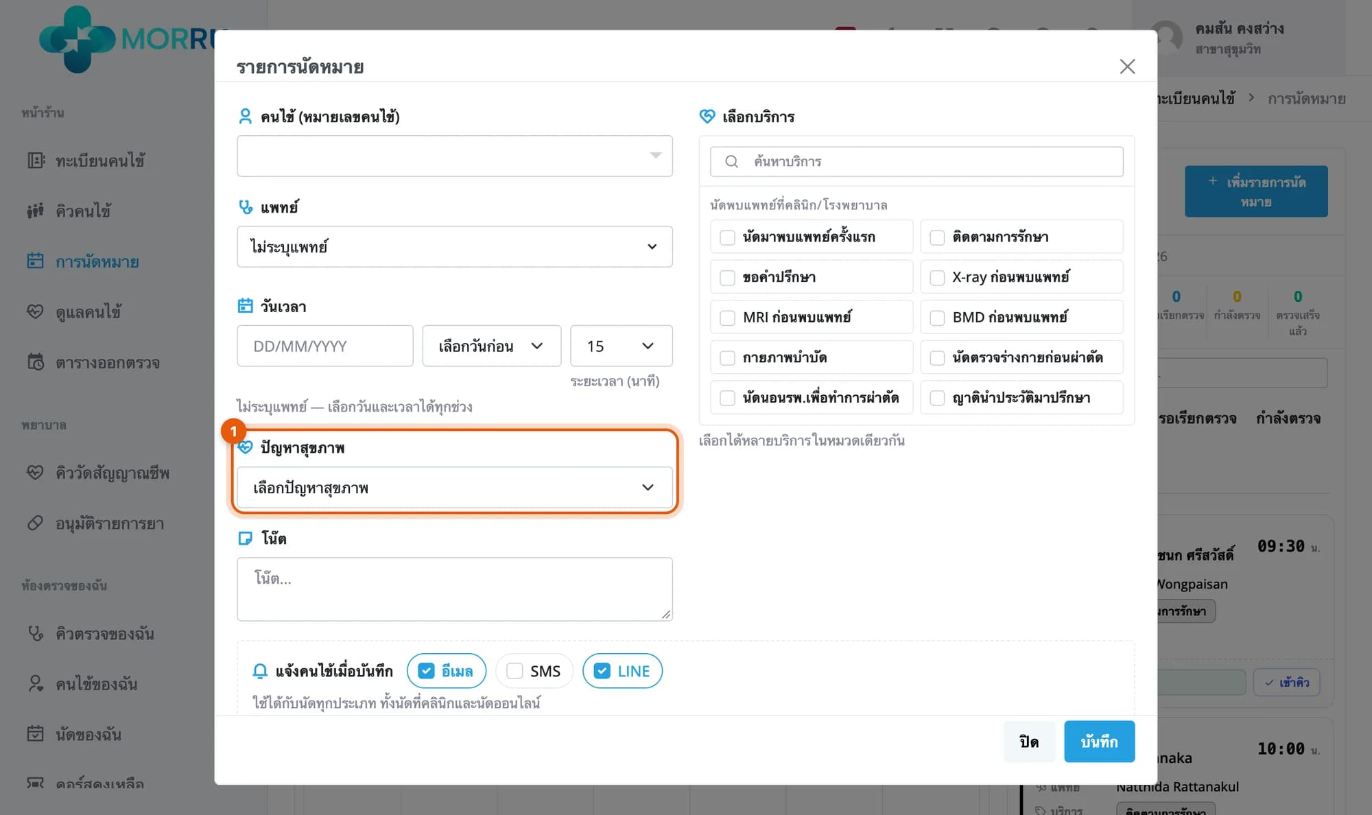Click the บันทึก save button
Screen dimensions: 1372x815
(x=1100, y=742)
